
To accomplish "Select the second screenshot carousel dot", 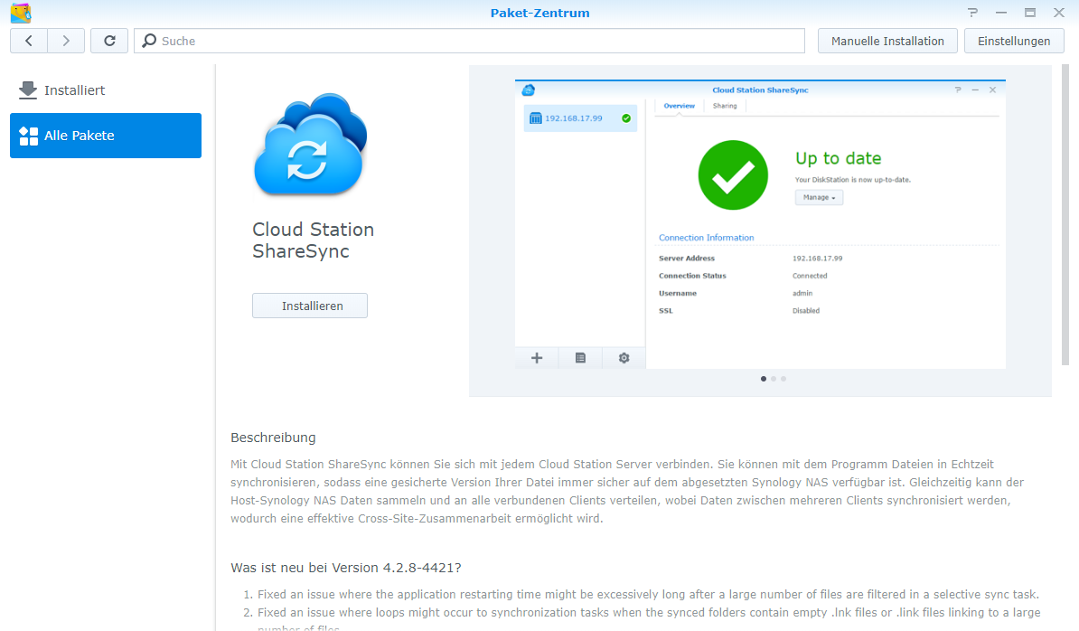I will 774,379.
